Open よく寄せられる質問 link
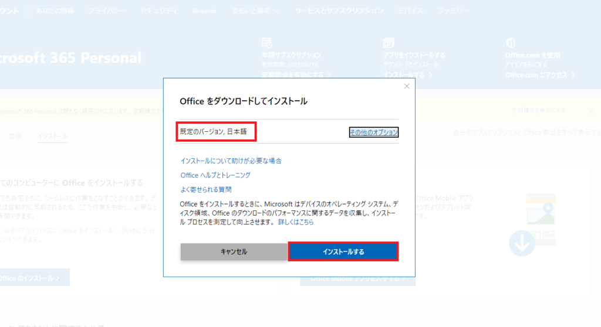The image size is (601, 327). 206,189
